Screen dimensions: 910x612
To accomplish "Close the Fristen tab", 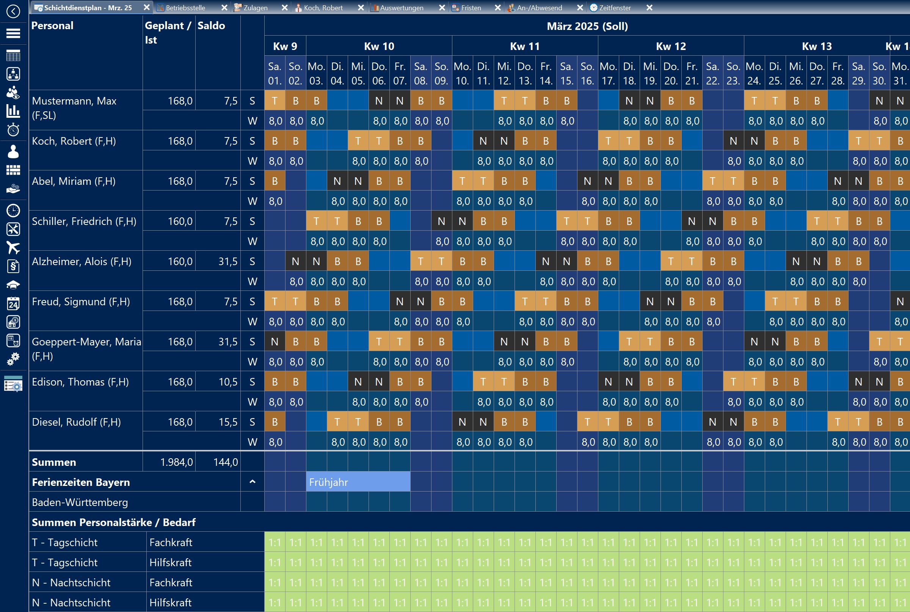I will pos(497,8).
